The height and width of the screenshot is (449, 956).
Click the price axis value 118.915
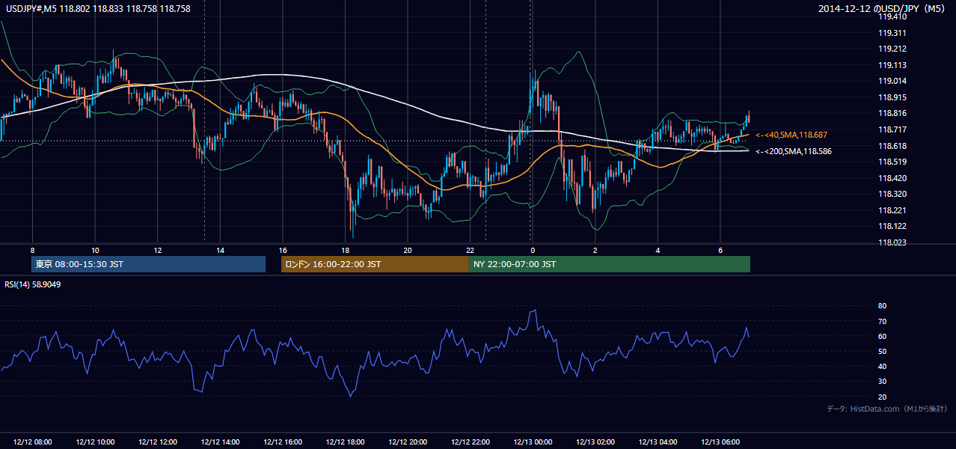[892, 97]
